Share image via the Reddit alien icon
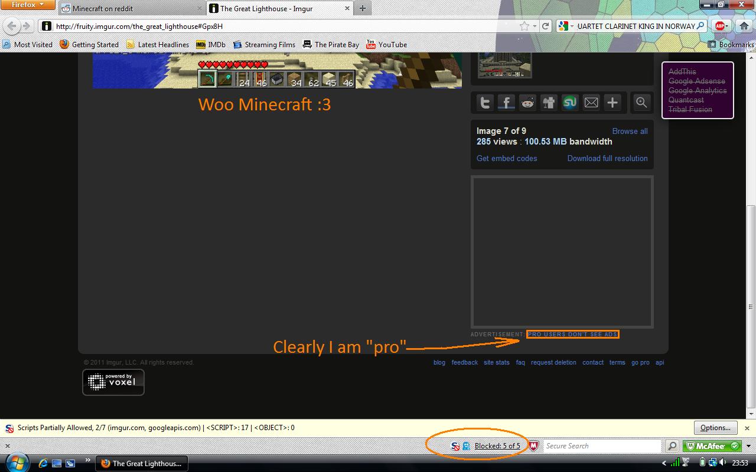 (x=527, y=103)
